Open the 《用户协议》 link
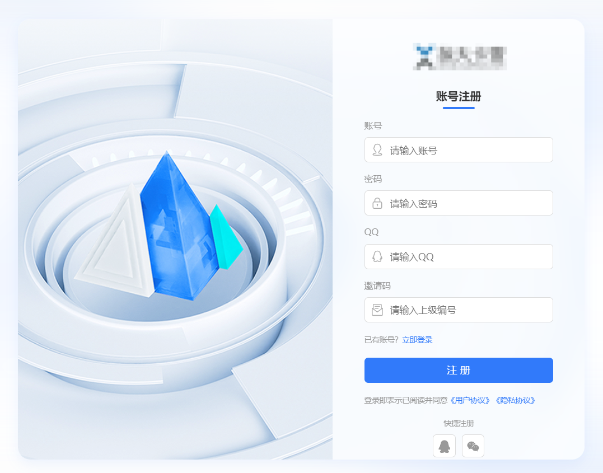Image resolution: width=603 pixels, height=473 pixels. pos(470,401)
